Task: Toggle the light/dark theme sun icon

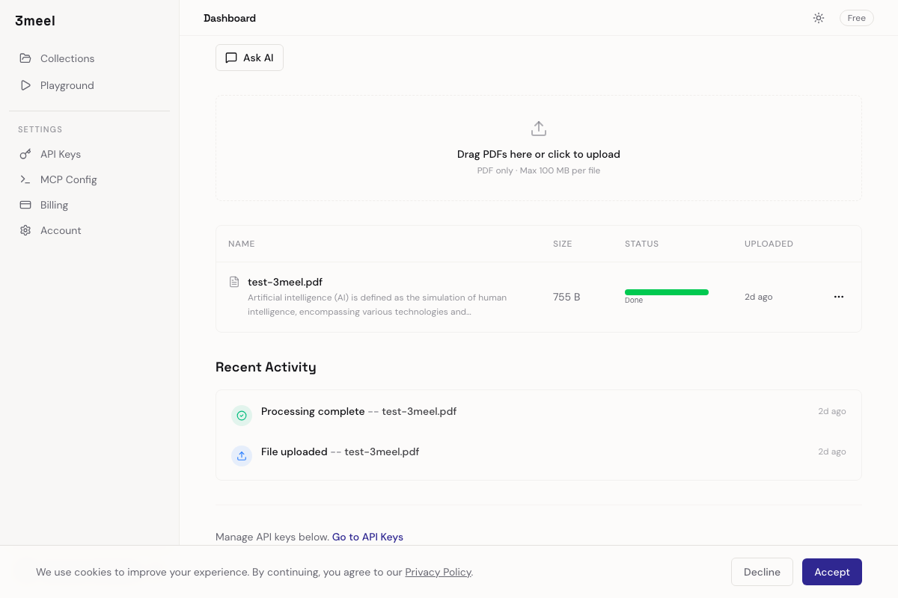Action: [819, 18]
